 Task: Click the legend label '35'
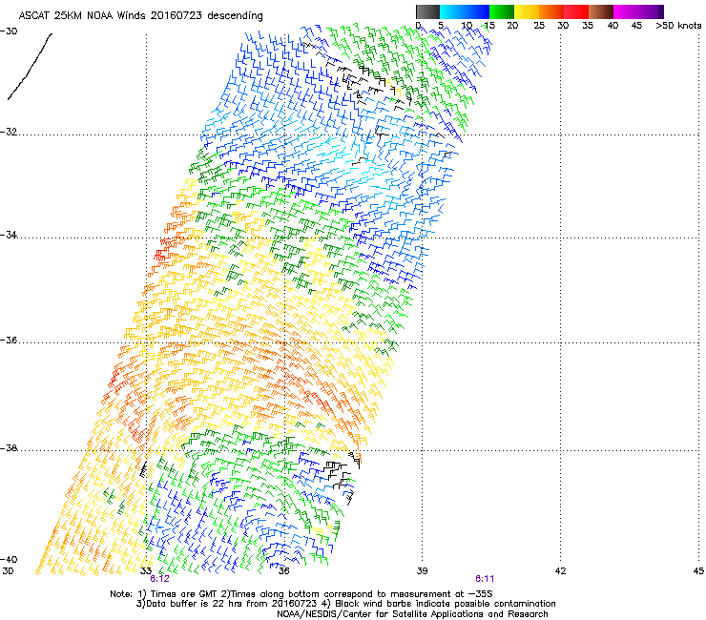(x=588, y=26)
